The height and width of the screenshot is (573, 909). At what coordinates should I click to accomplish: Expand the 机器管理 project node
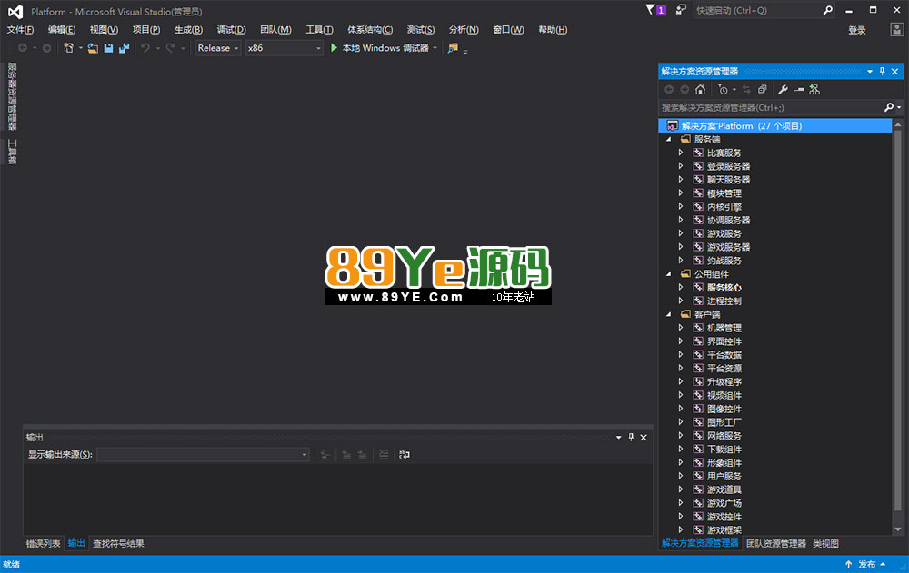(681, 327)
